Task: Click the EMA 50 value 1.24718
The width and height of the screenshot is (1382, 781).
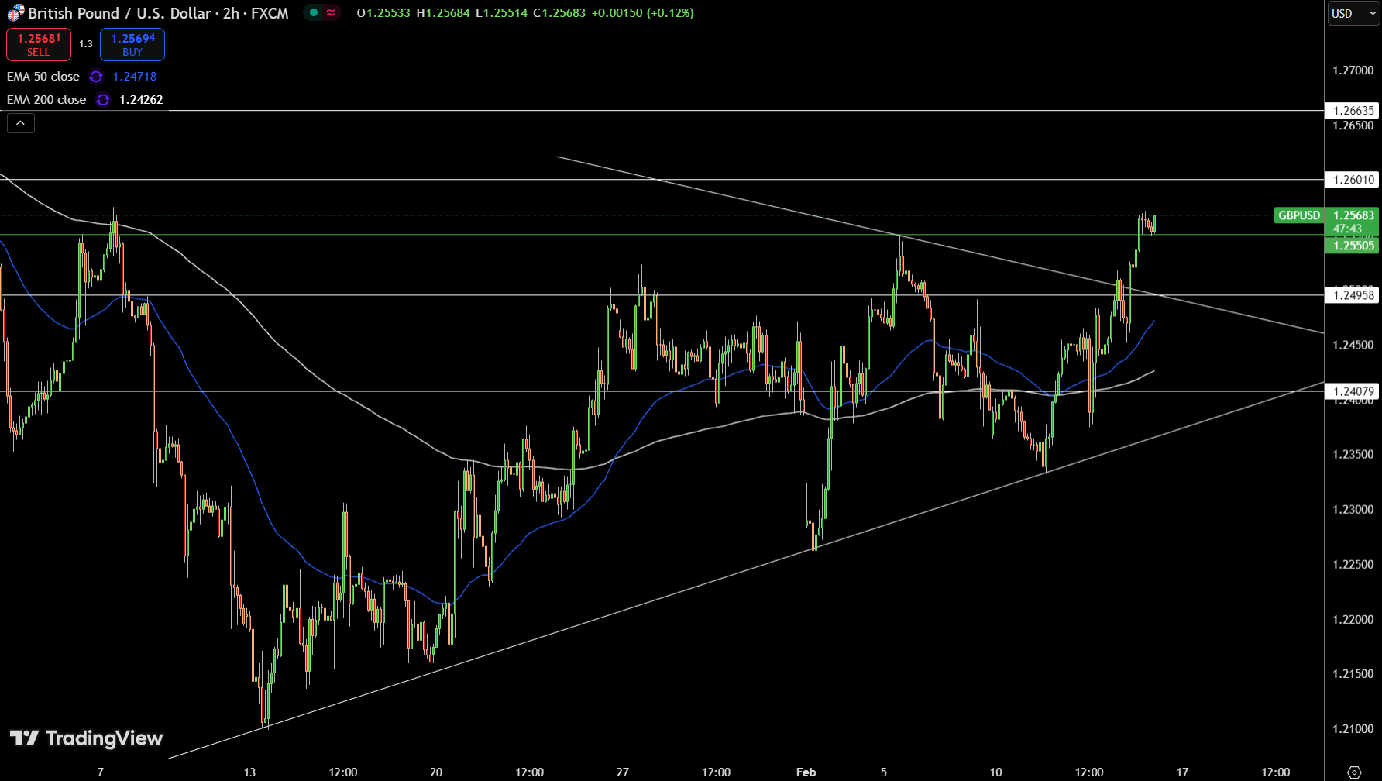Action: (x=135, y=77)
